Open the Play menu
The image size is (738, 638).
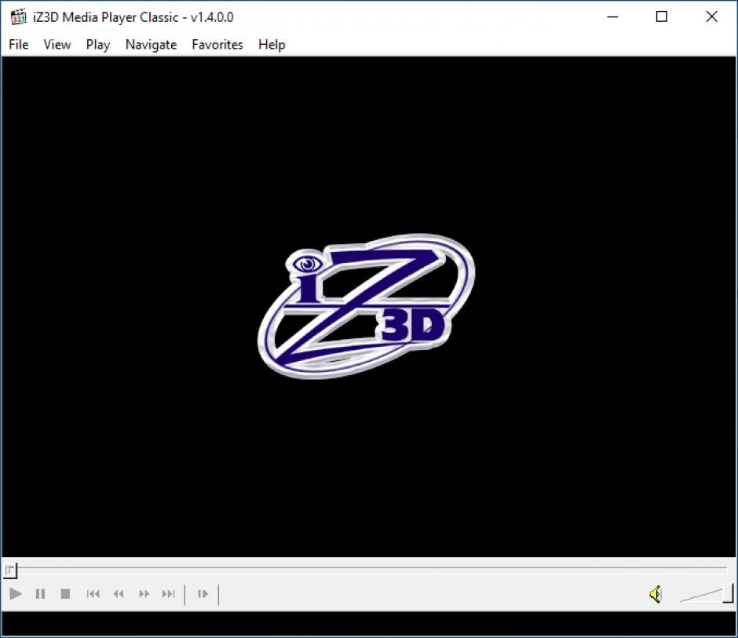(98, 45)
